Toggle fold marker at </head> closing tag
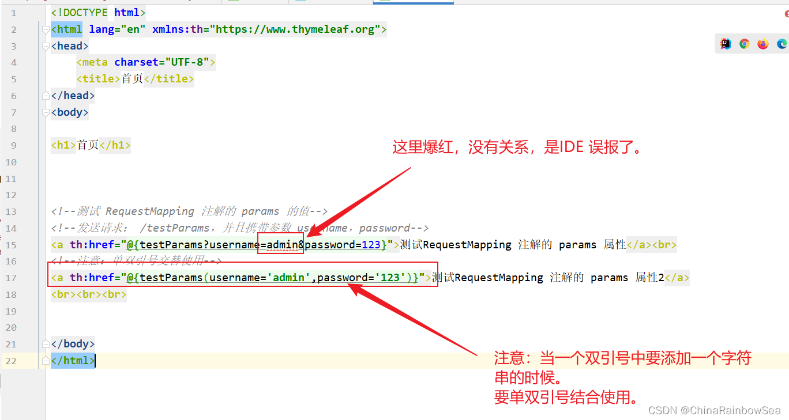The height and width of the screenshot is (420, 789). [x=46, y=96]
